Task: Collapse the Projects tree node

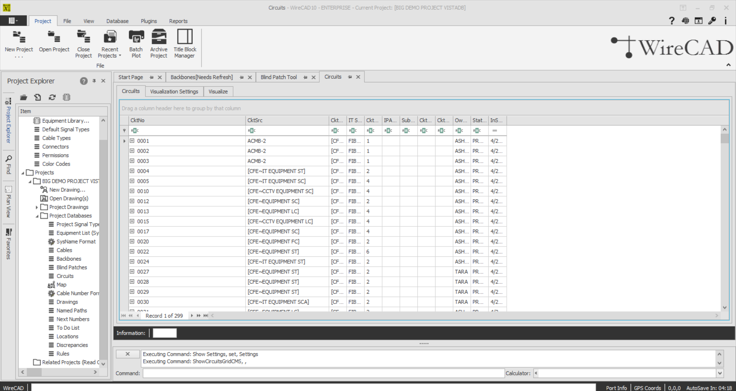Action: tap(23, 173)
